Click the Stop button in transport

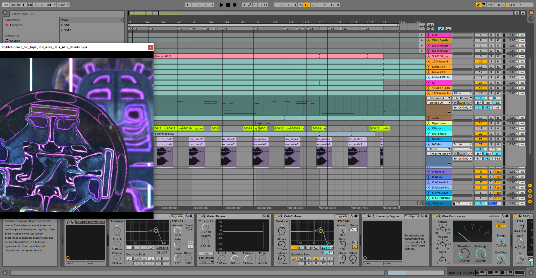(228, 5)
